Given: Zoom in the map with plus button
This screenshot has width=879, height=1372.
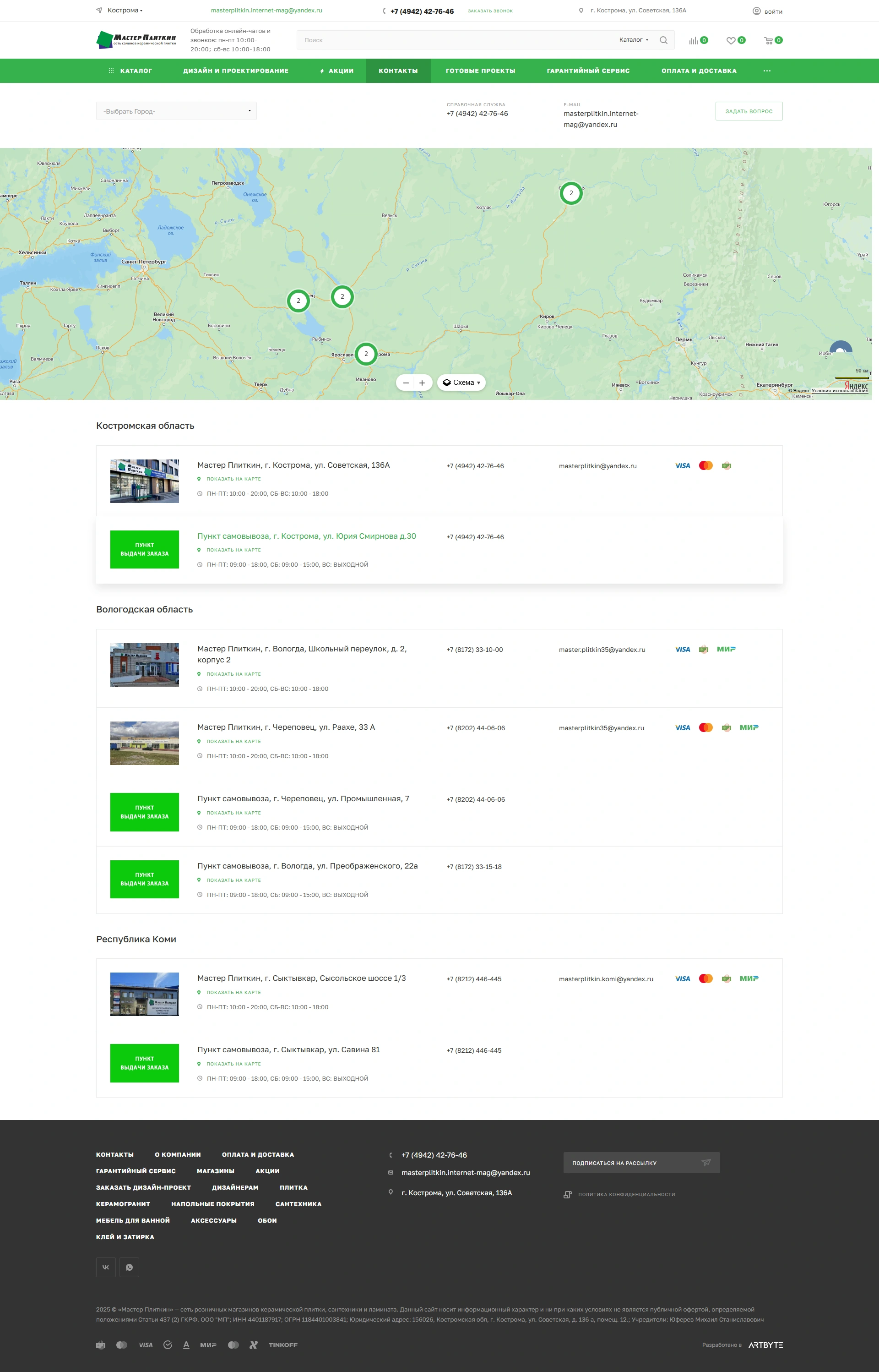Looking at the screenshot, I should 422,383.
